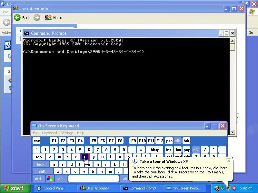Toggle the shft key on On-Screen Keyboard
This screenshot has width=258, height=193.
(x=42, y=171)
